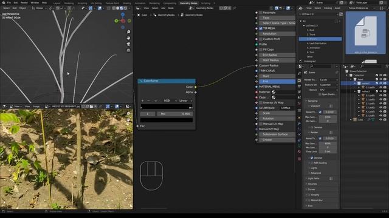Open the Modifiers wrench properties tab
The width and height of the screenshot is (389, 218).
tap(299, 123)
